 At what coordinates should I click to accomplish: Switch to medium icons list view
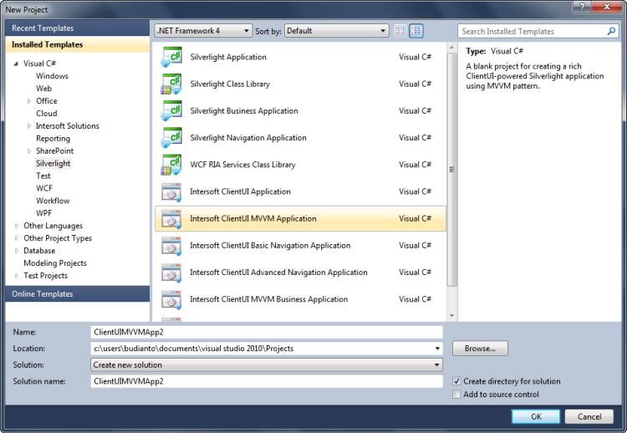pyautogui.click(x=416, y=31)
